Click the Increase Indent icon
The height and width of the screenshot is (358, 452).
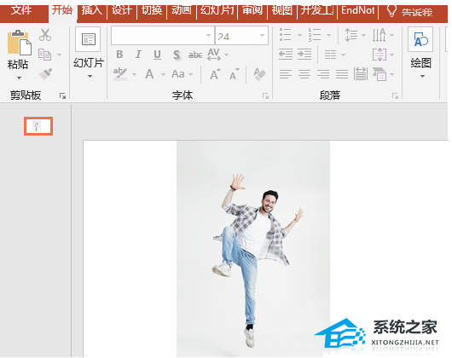click(304, 55)
